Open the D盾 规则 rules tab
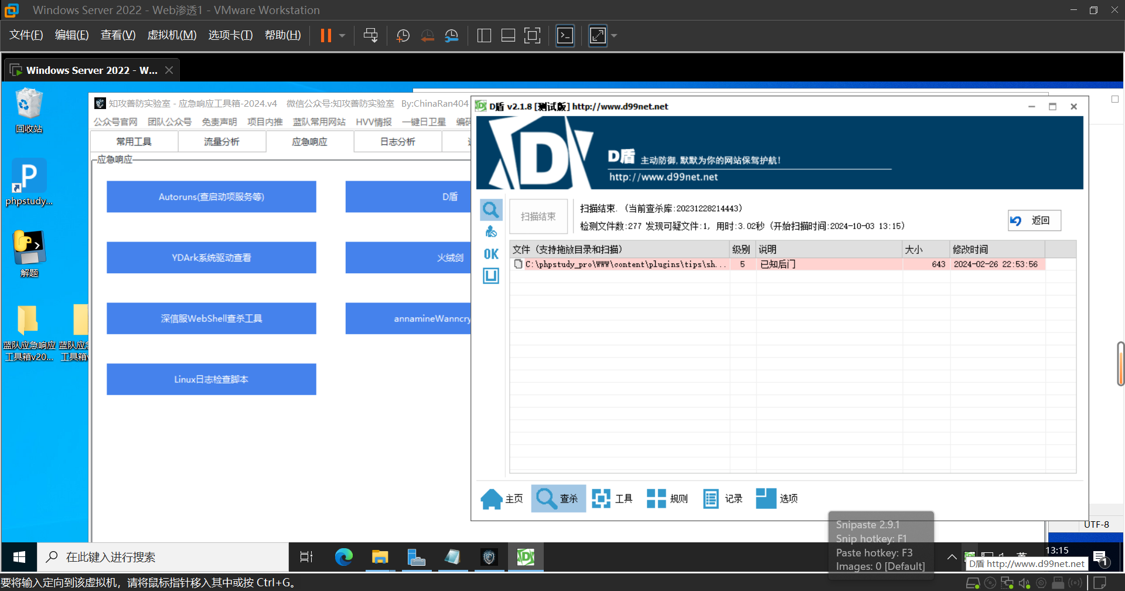Viewport: 1125px width, 591px height. click(667, 499)
